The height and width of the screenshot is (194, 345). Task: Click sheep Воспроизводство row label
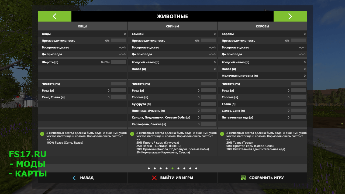[x=55, y=47]
